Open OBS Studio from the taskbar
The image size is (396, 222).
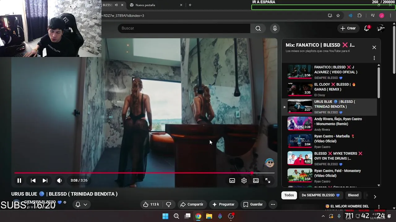pyautogui.click(x=231, y=216)
